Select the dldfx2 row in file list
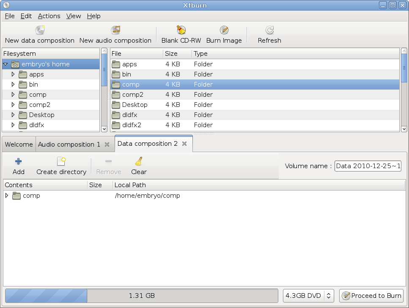The image size is (409, 308). [x=255, y=125]
